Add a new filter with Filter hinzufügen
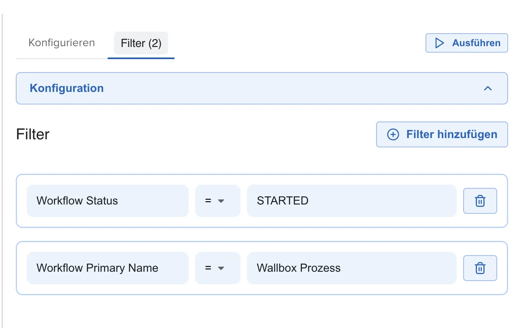Image resolution: width=532 pixels, height=328 pixels. tap(442, 134)
